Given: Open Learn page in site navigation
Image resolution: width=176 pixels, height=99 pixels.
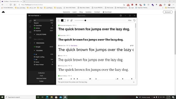Looking at the screenshot, I should 75,12.
